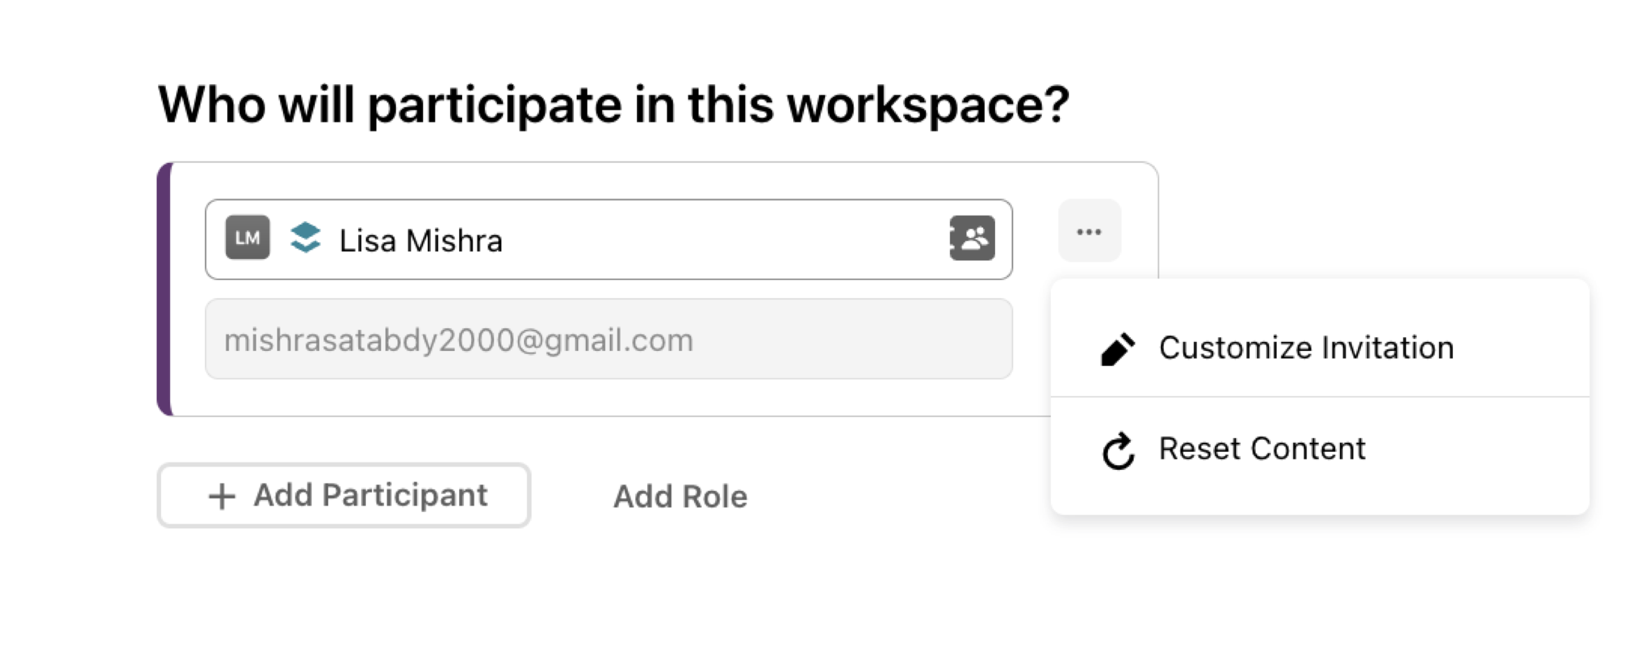The width and height of the screenshot is (1632, 667).
Task: Click the circular arrow Reset icon
Action: (1118, 451)
